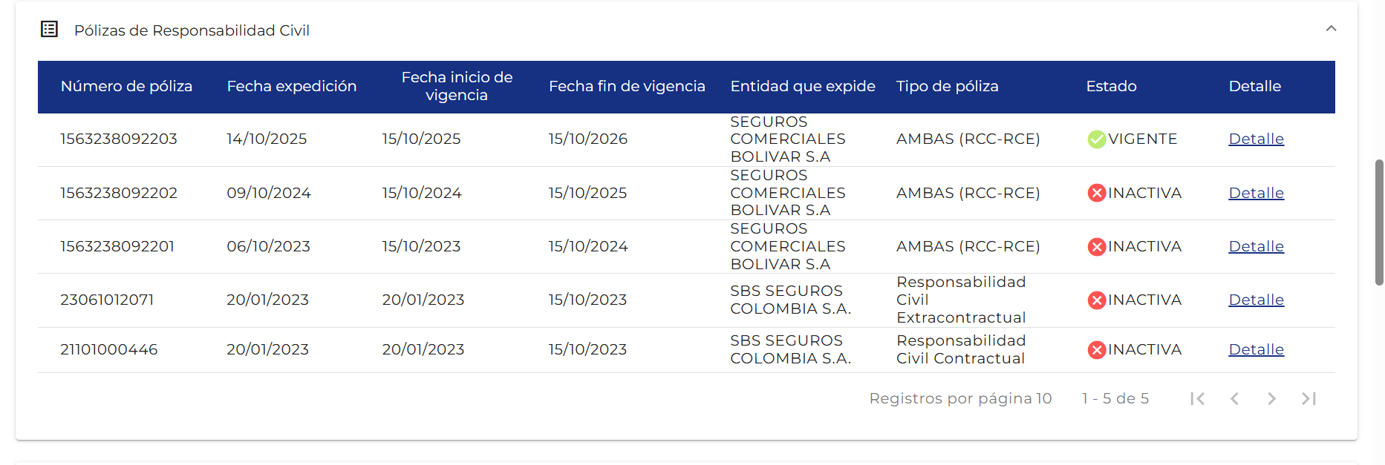Viewport: 1385px width, 465px height.
Task: Click red INACTIVA icon for policy 23061012071
Action: tap(1096, 300)
